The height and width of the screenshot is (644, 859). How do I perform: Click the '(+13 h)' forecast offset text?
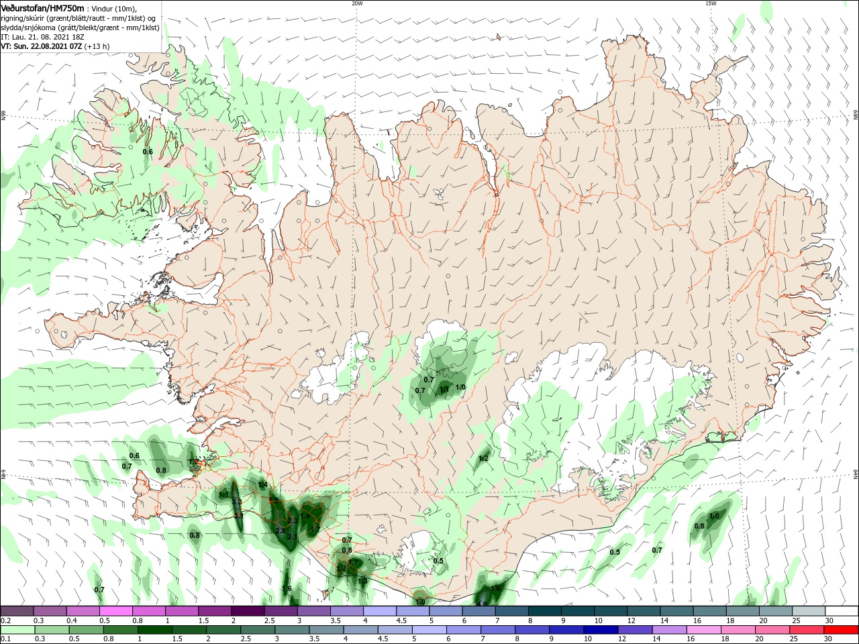pyautogui.click(x=97, y=46)
